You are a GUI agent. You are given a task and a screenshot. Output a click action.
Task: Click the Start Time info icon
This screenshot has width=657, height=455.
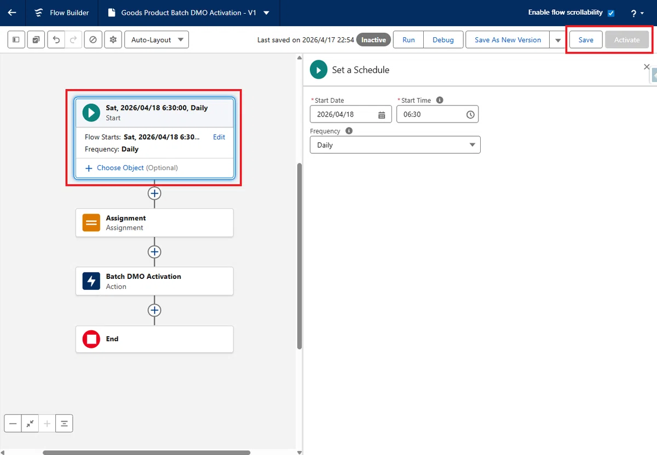click(440, 100)
